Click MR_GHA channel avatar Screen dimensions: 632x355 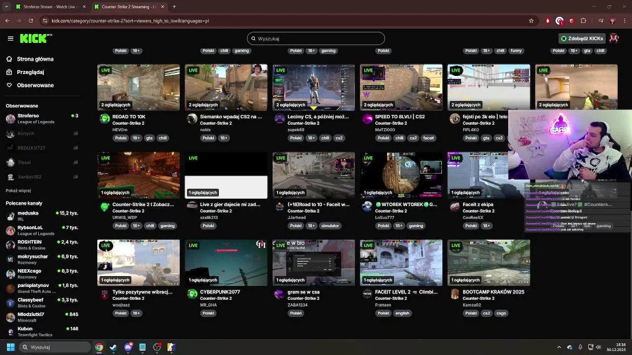click(192, 294)
